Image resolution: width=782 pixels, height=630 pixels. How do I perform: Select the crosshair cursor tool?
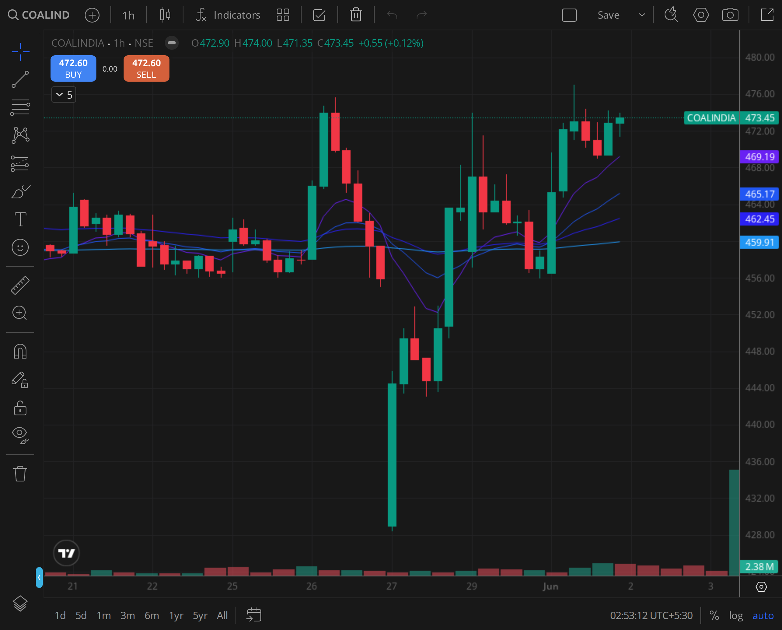(20, 52)
